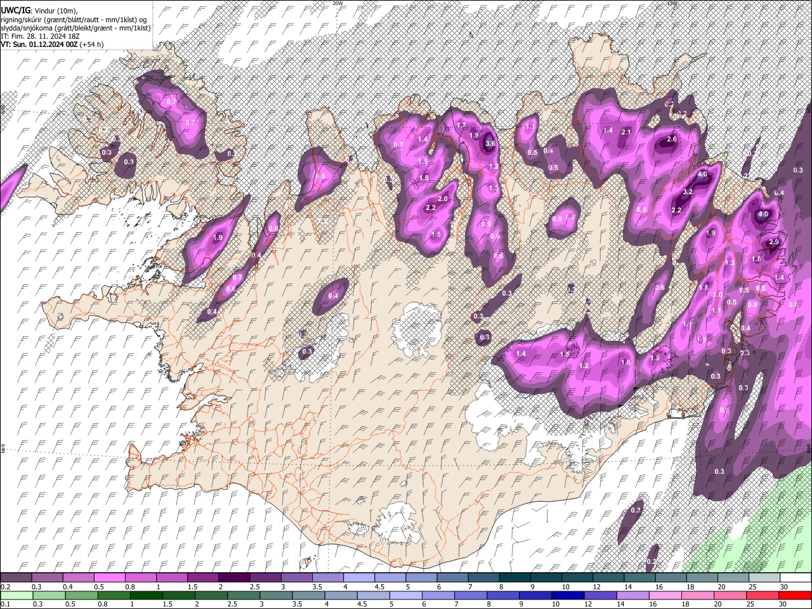Click the 30 label under the snow scale

[x=784, y=587]
